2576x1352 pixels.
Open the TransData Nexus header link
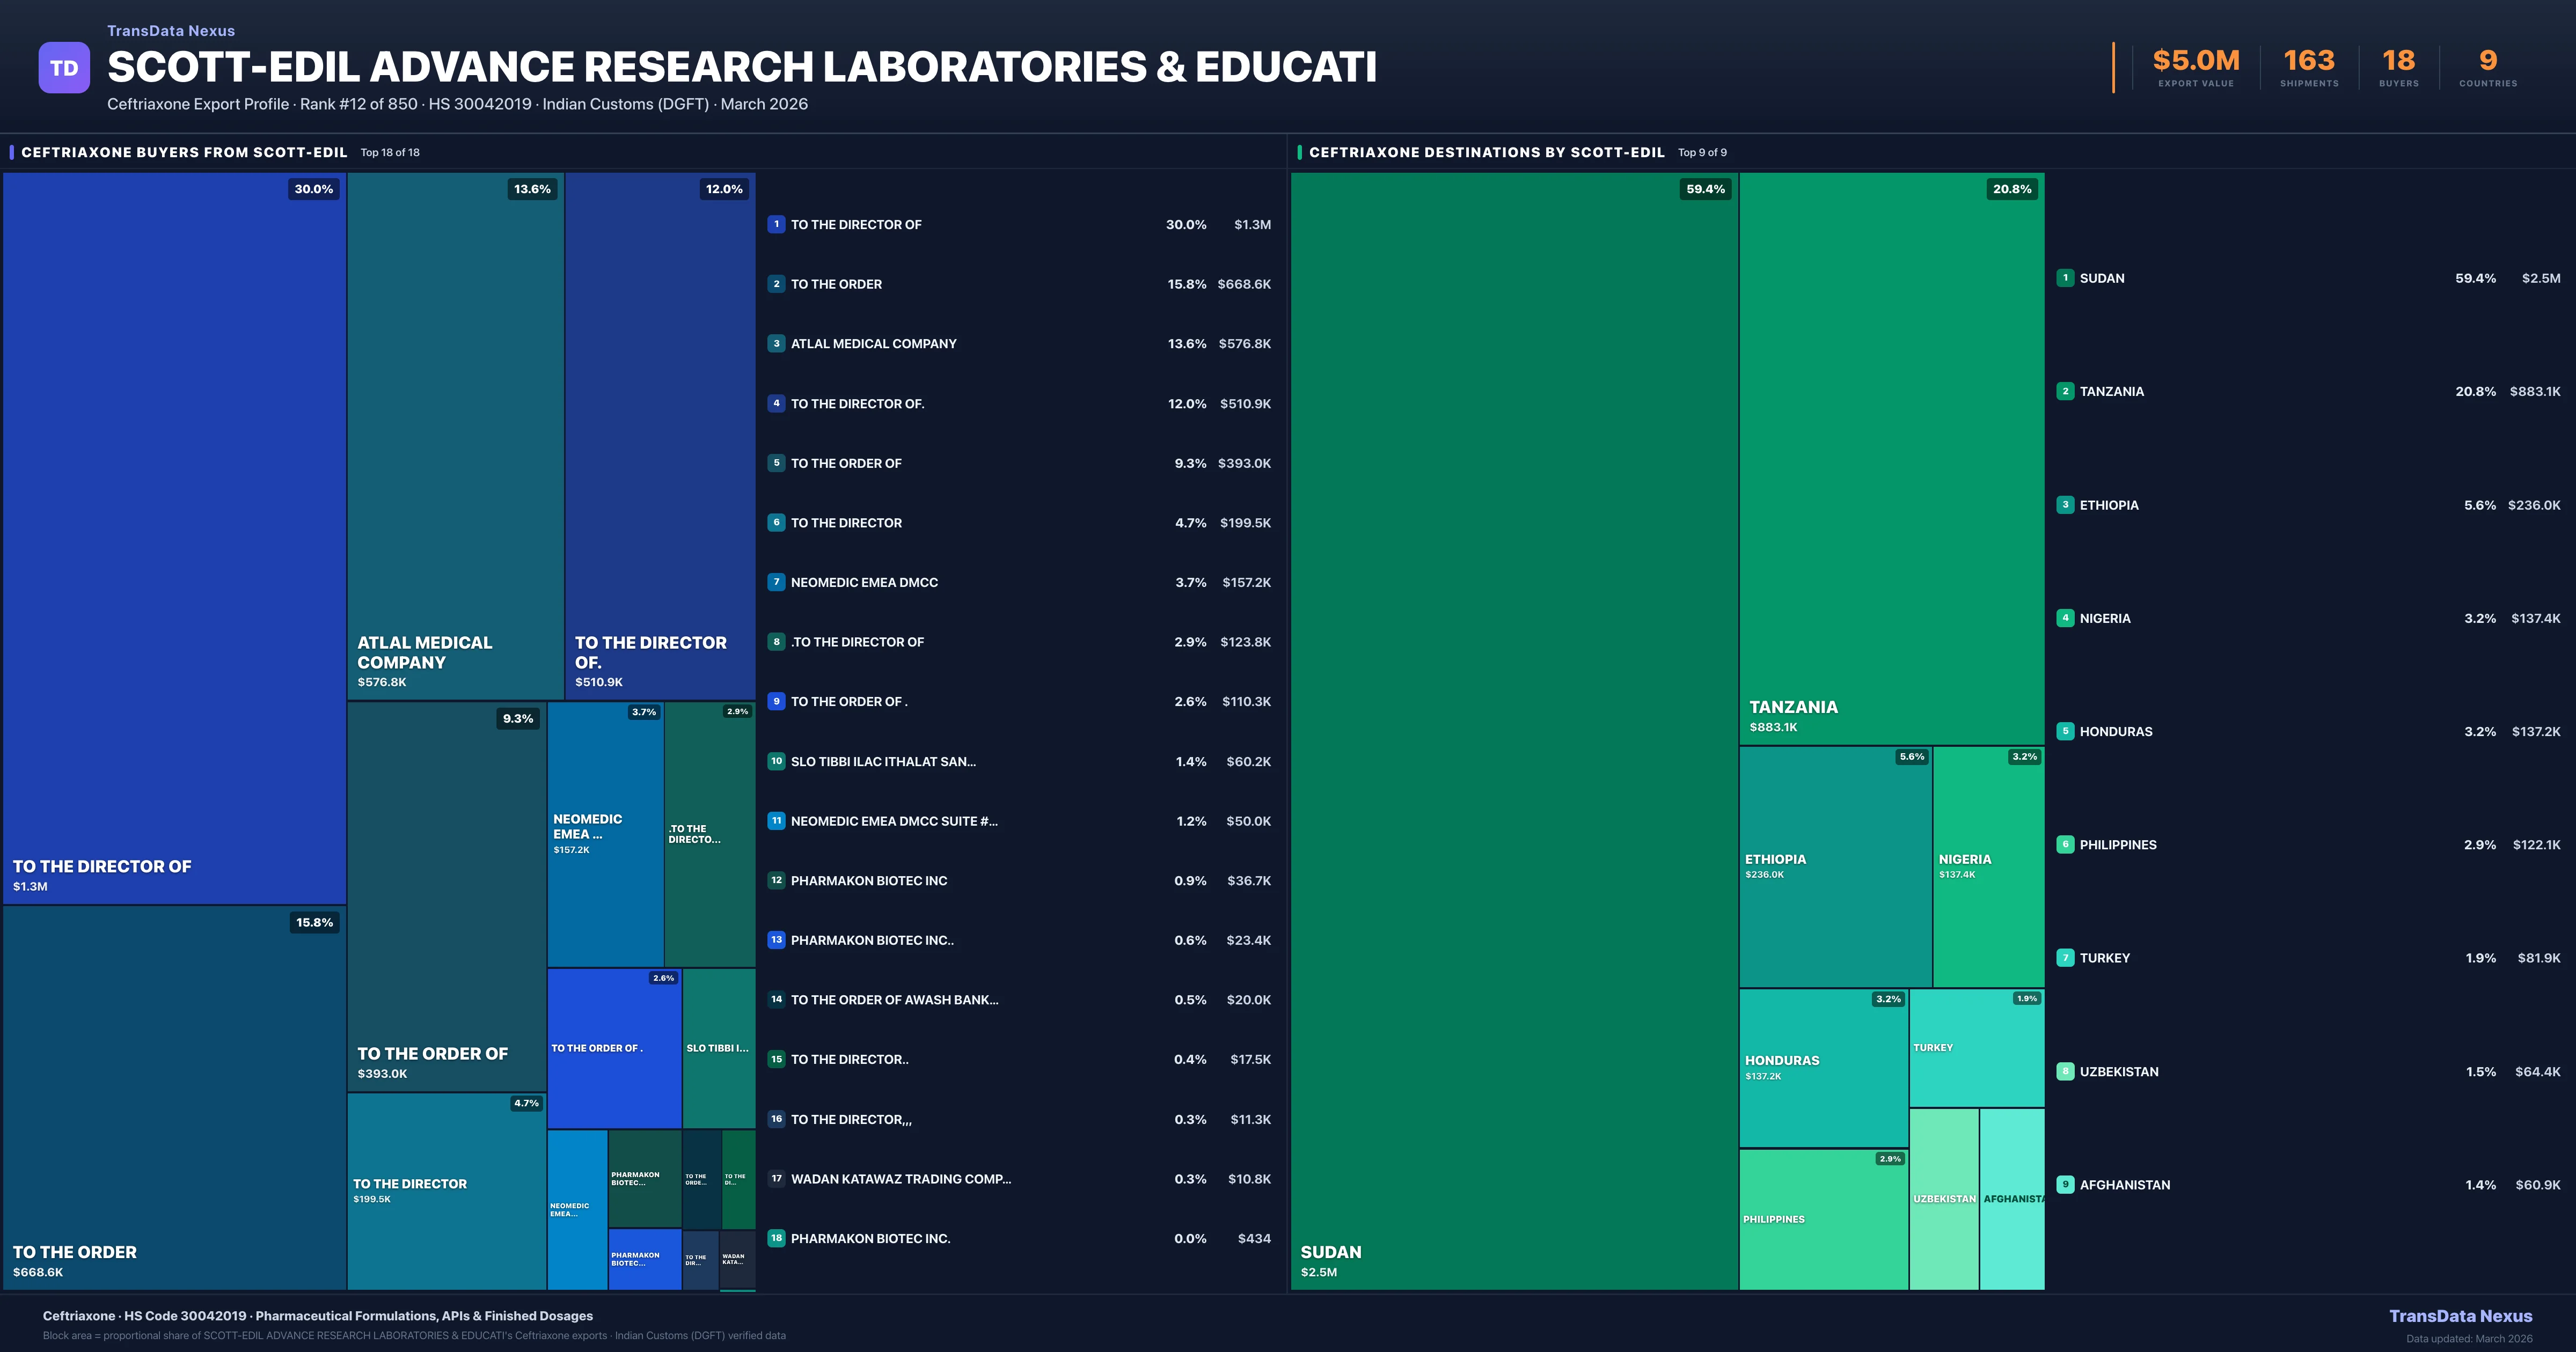pos(171,31)
